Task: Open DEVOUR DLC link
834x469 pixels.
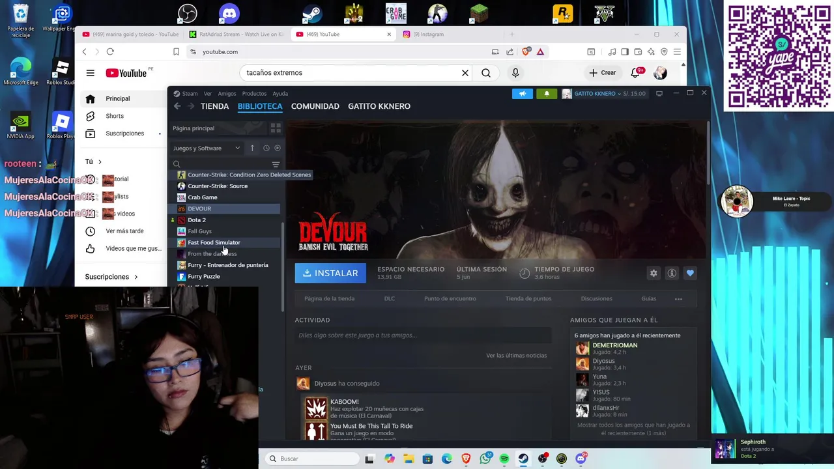Action: click(389, 299)
